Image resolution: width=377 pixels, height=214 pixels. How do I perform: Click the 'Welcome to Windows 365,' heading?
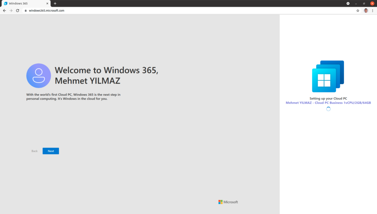point(106,70)
